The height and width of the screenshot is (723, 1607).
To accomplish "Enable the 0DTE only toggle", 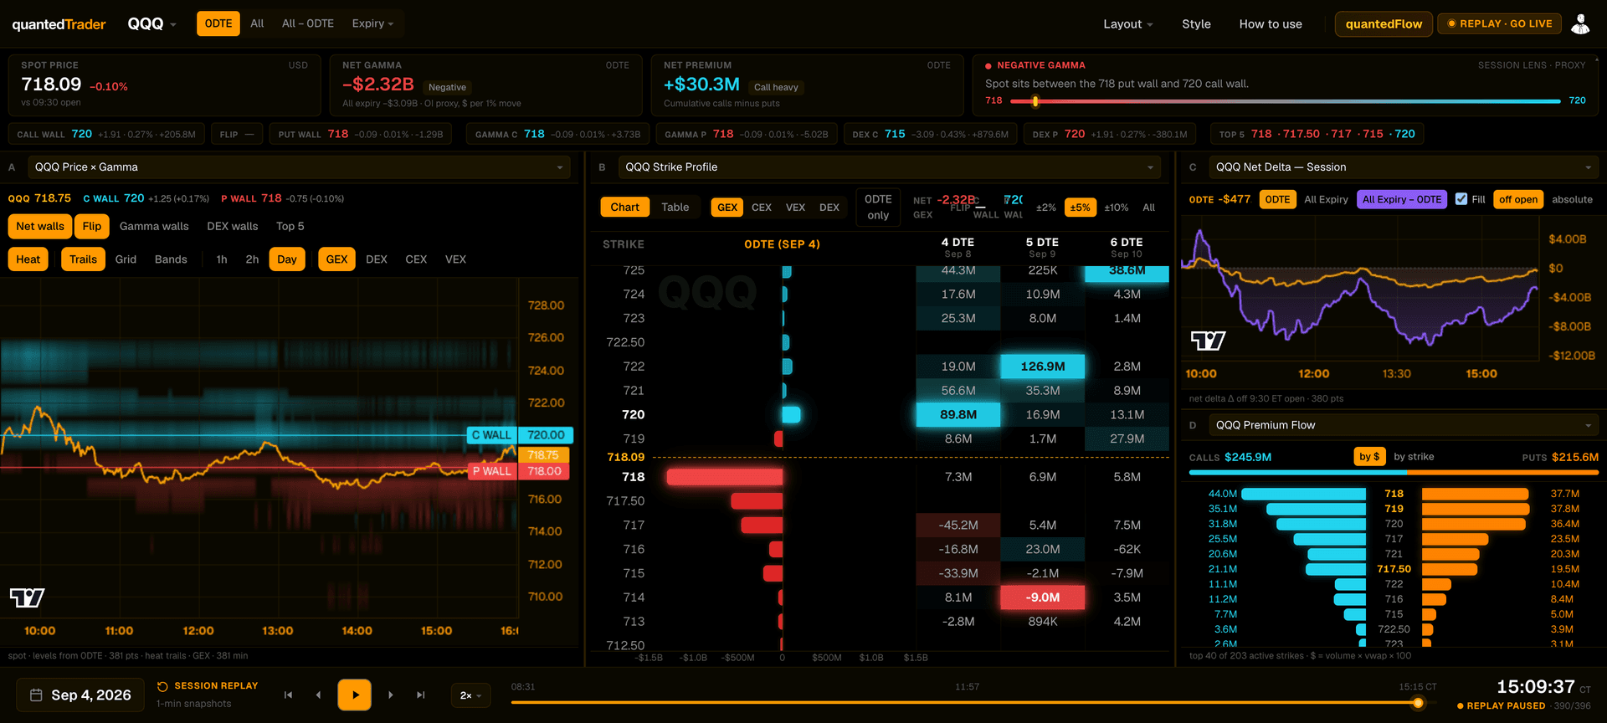I will tap(878, 207).
